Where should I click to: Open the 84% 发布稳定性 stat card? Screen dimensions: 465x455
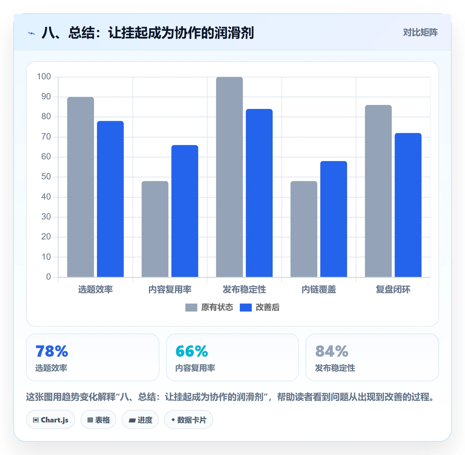point(372,357)
